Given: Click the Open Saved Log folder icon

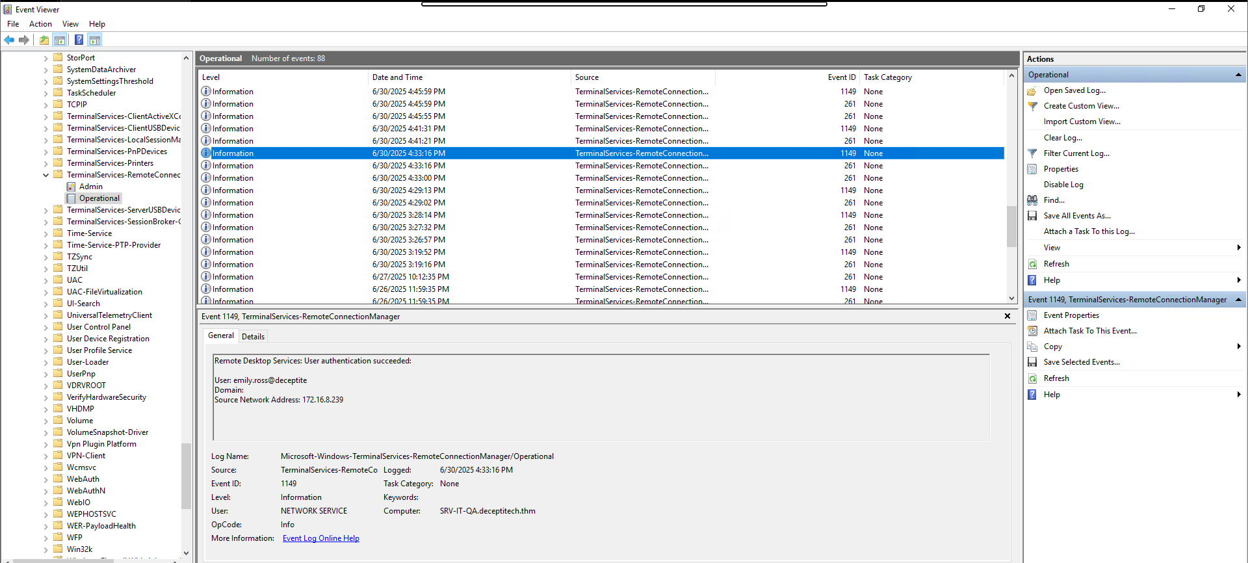Looking at the screenshot, I should coord(1032,91).
